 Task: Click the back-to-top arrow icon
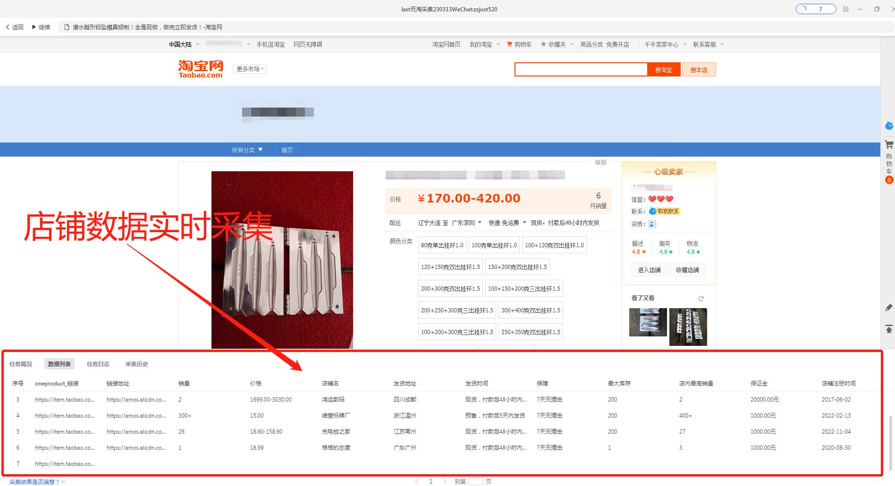pos(889,329)
